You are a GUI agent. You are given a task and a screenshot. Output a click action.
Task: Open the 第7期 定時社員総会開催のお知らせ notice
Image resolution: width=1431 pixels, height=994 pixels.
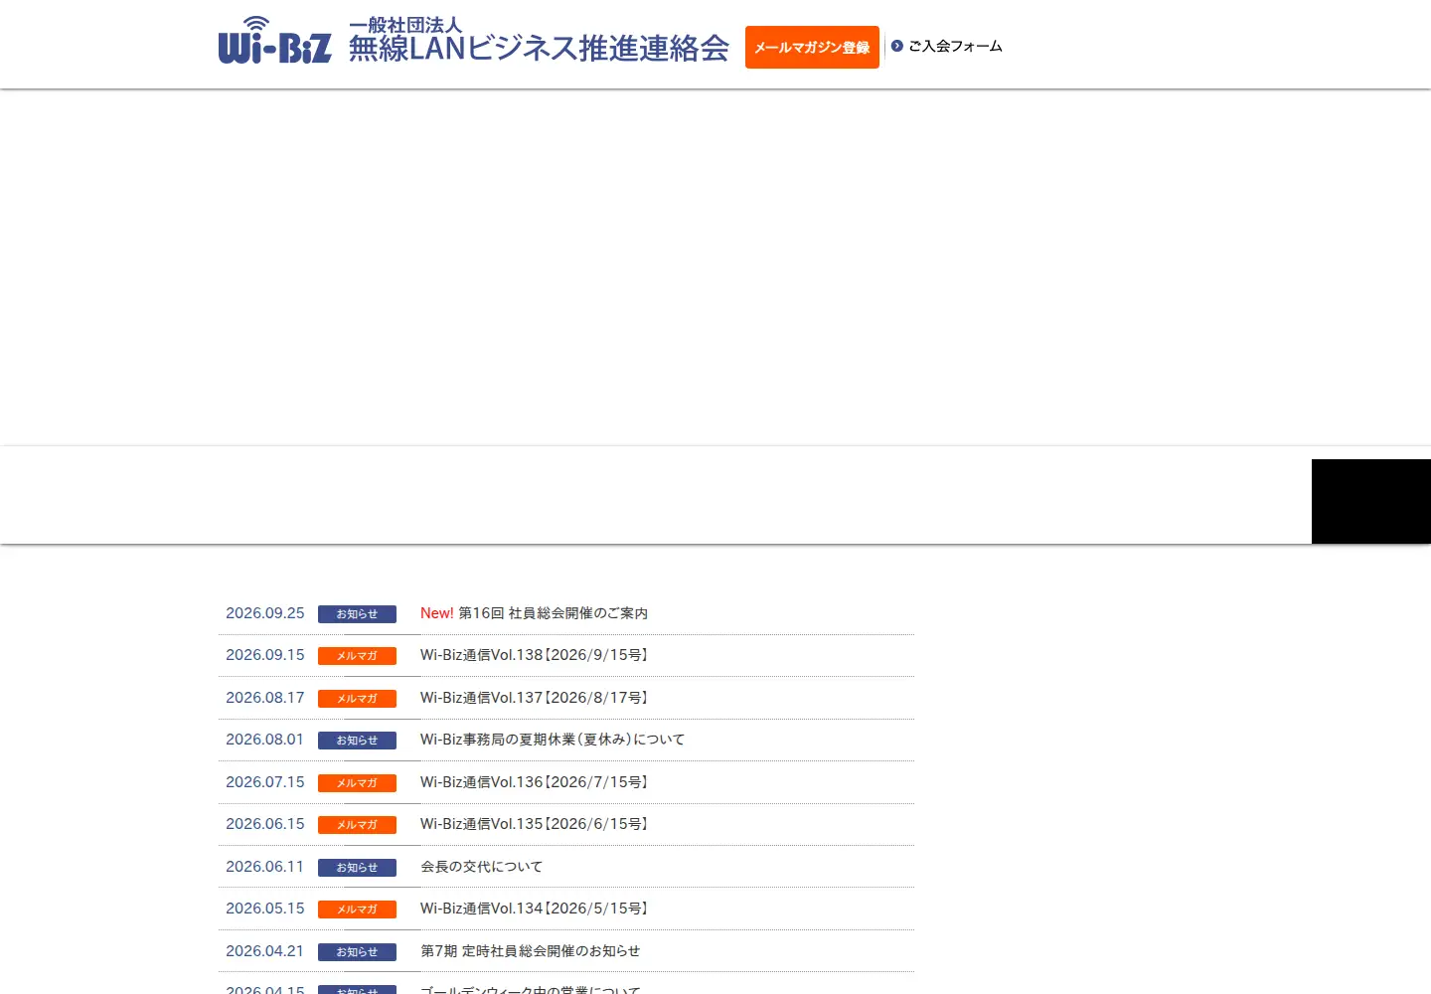point(531,951)
